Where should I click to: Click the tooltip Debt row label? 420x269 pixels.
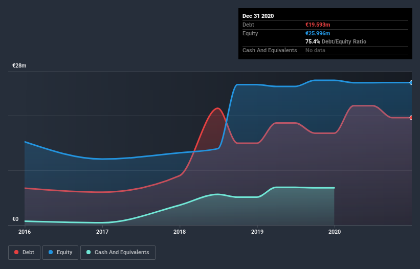coord(248,25)
